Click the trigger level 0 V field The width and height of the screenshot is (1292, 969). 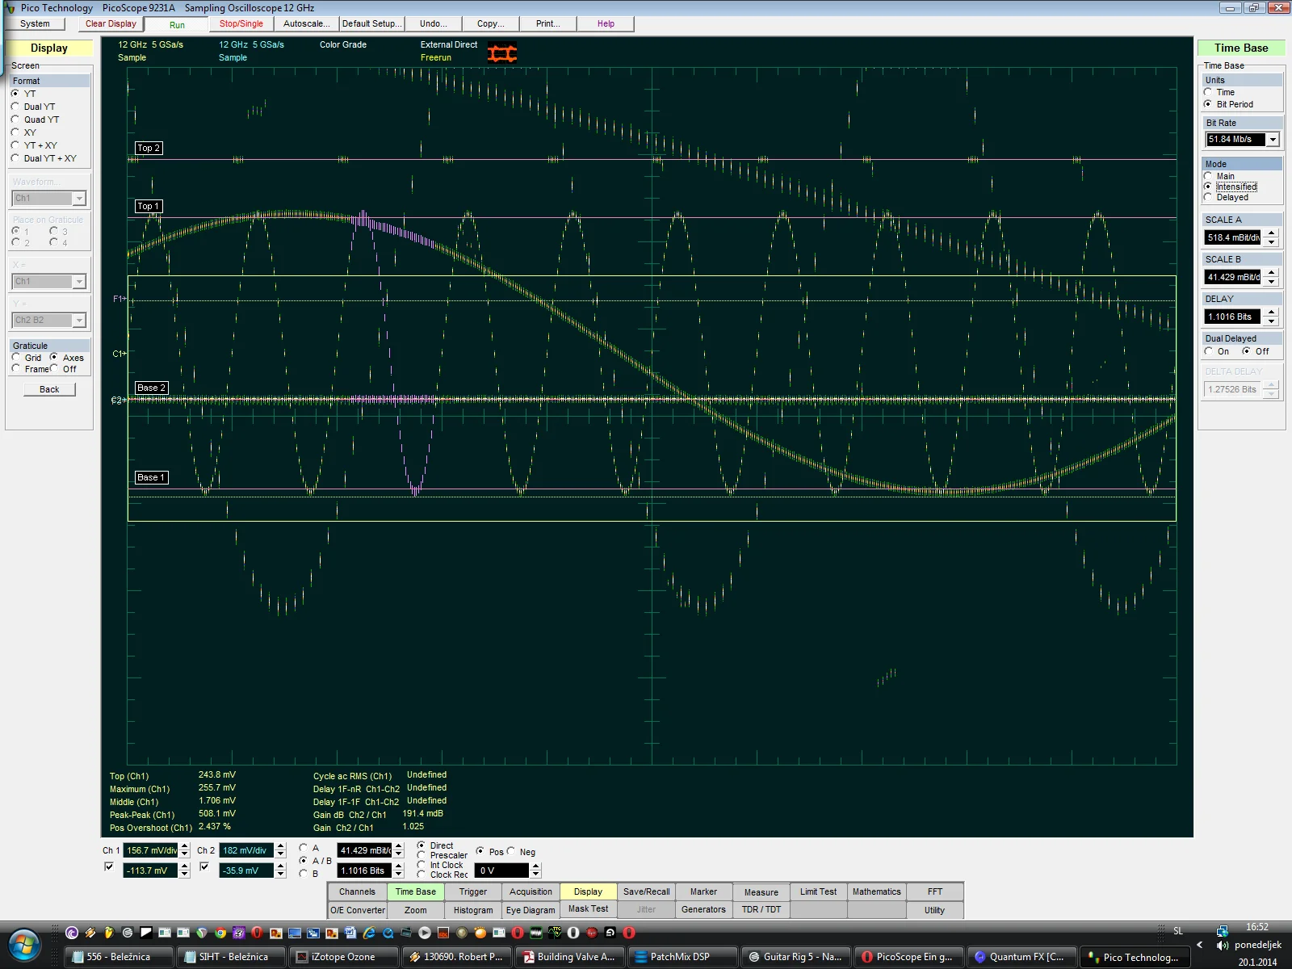click(x=501, y=870)
